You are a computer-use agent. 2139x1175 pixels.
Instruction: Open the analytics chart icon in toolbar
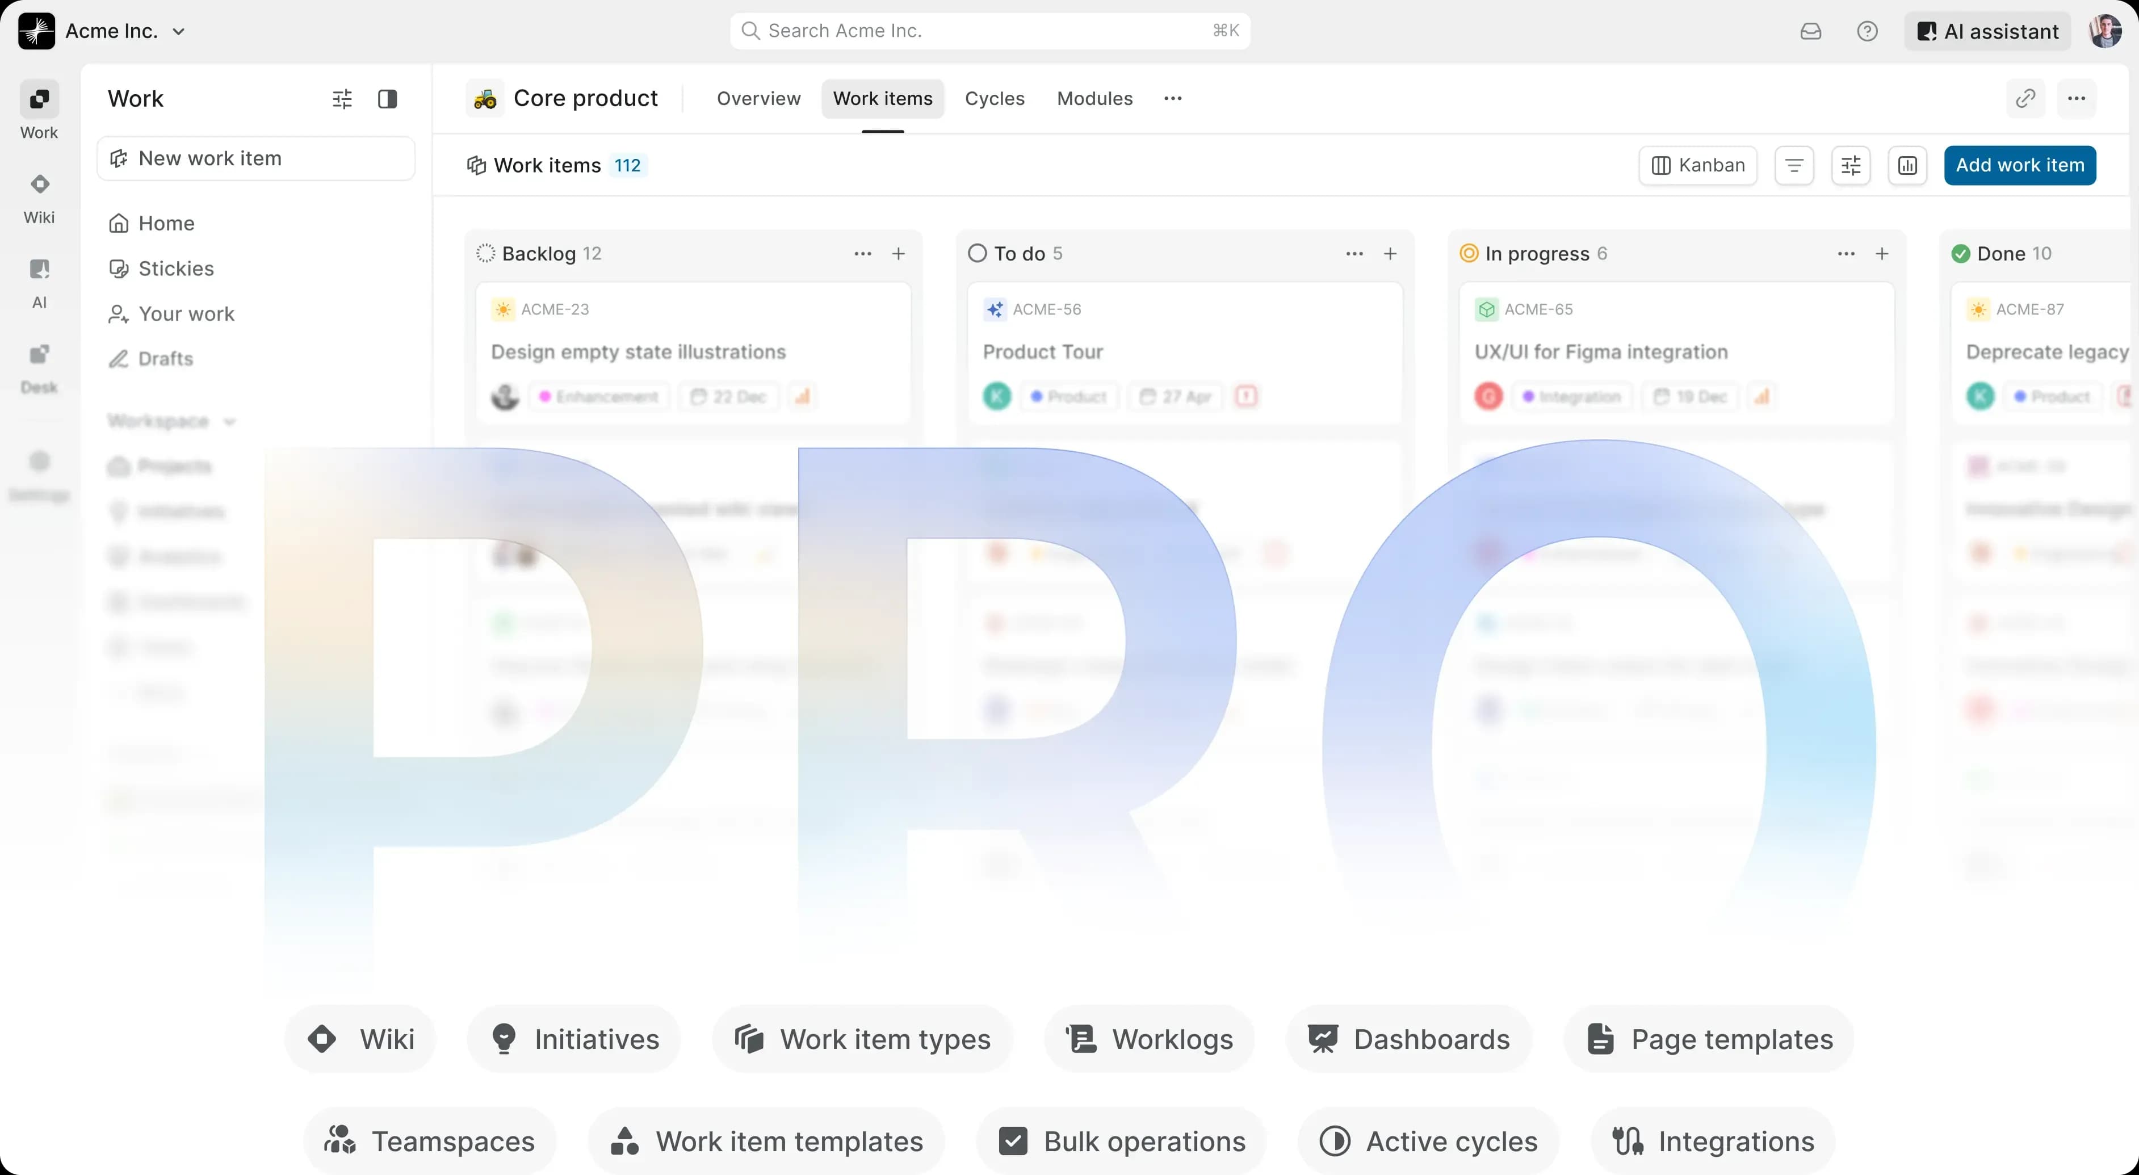click(1907, 165)
